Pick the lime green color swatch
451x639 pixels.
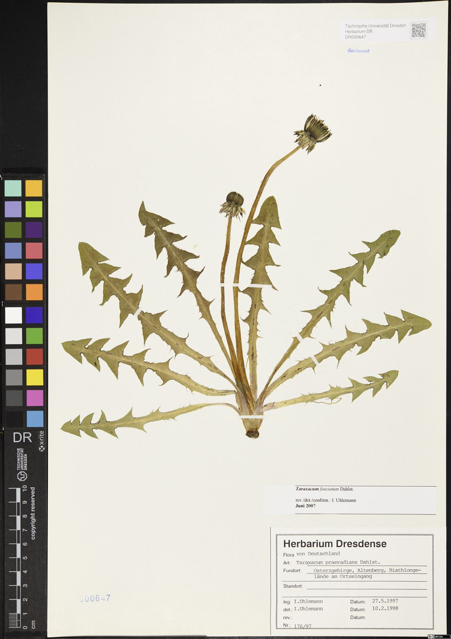click(34, 209)
